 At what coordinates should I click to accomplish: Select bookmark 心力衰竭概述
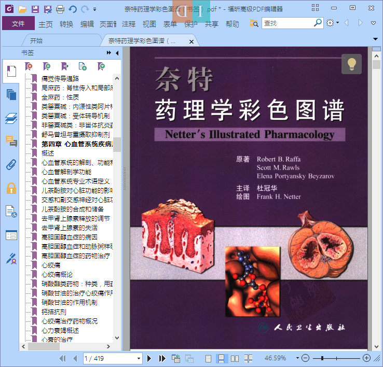(x=60, y=331)
